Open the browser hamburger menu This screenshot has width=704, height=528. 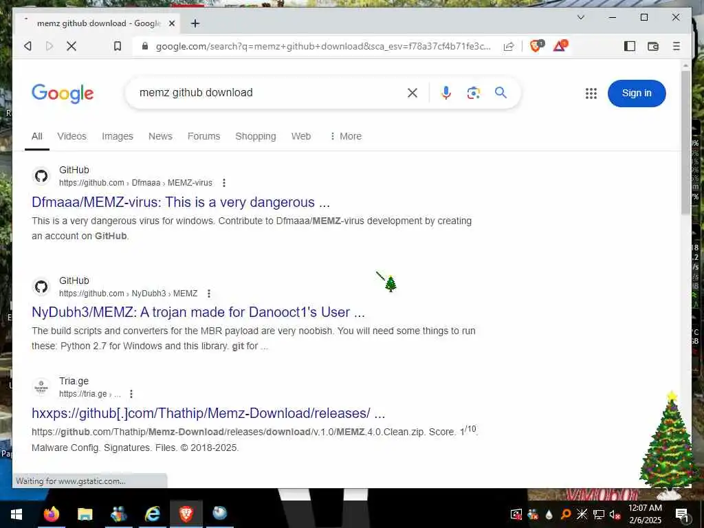pyautogui.click(x=676, y=46)
